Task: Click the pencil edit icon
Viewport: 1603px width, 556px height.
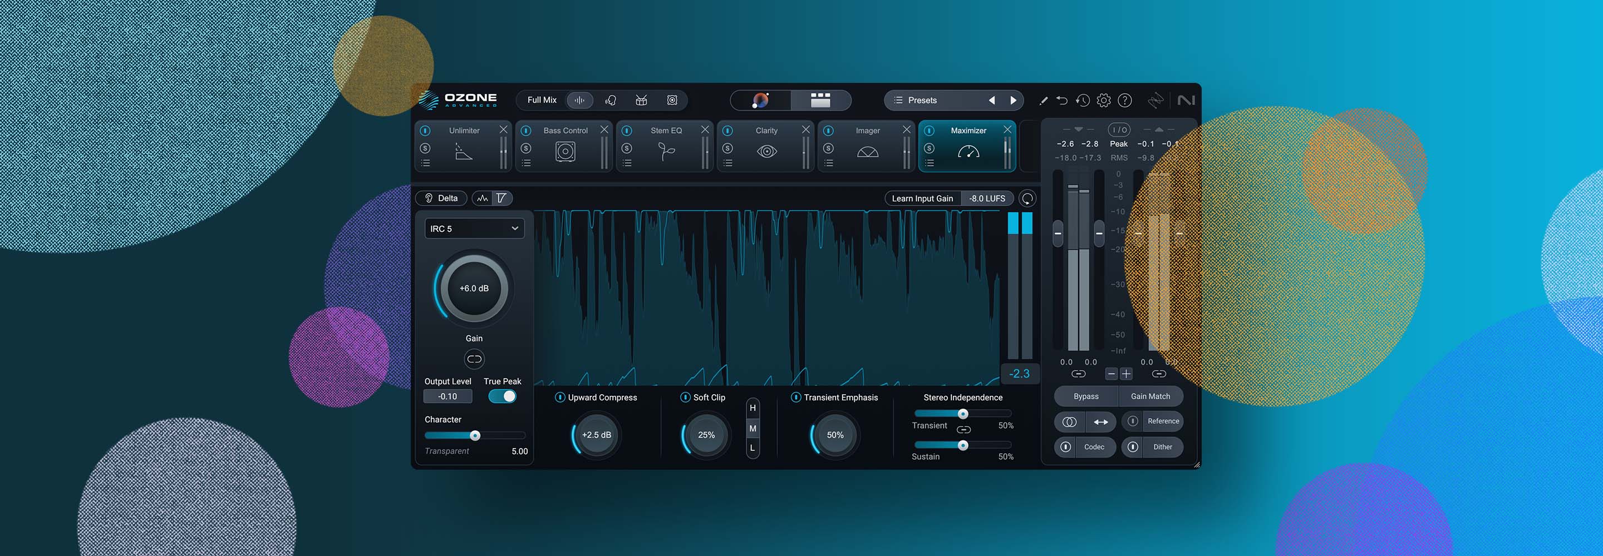Action: 1044,100
